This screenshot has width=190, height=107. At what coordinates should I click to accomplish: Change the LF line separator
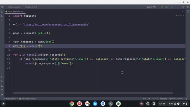tap(149, 99)
